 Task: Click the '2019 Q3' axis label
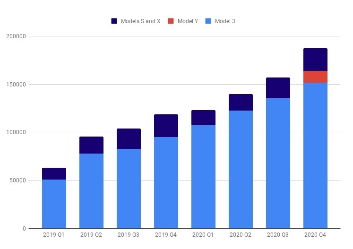click(x=129, y=235)
